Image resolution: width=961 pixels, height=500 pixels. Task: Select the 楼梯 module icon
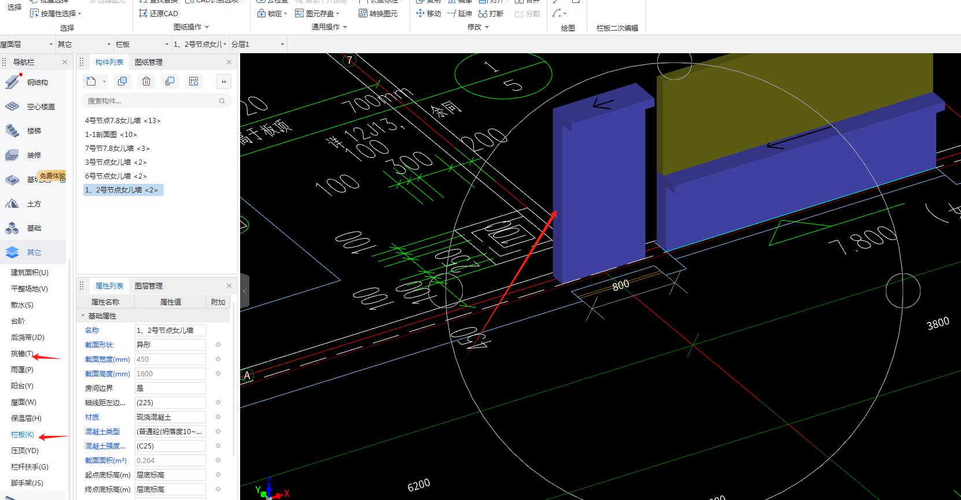(12, 131)
